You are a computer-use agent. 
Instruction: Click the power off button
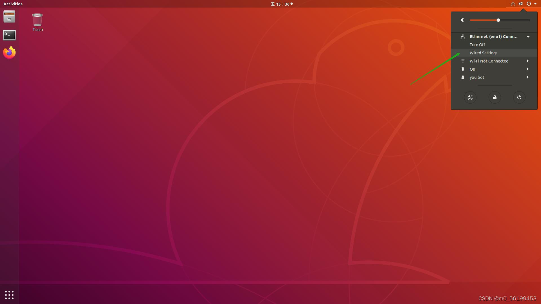click(519, 97)
